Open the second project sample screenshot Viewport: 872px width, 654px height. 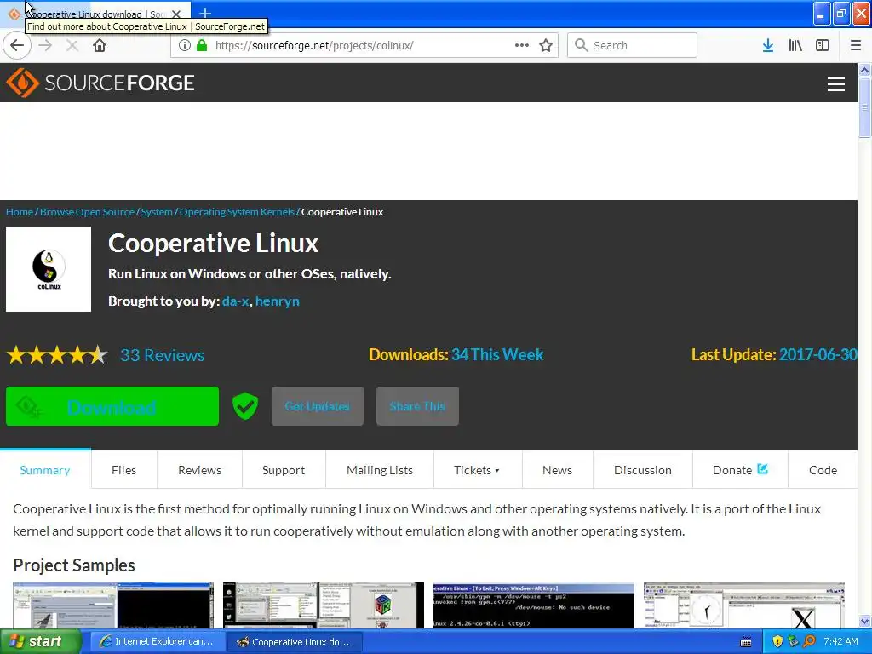(x=323, y=605)
